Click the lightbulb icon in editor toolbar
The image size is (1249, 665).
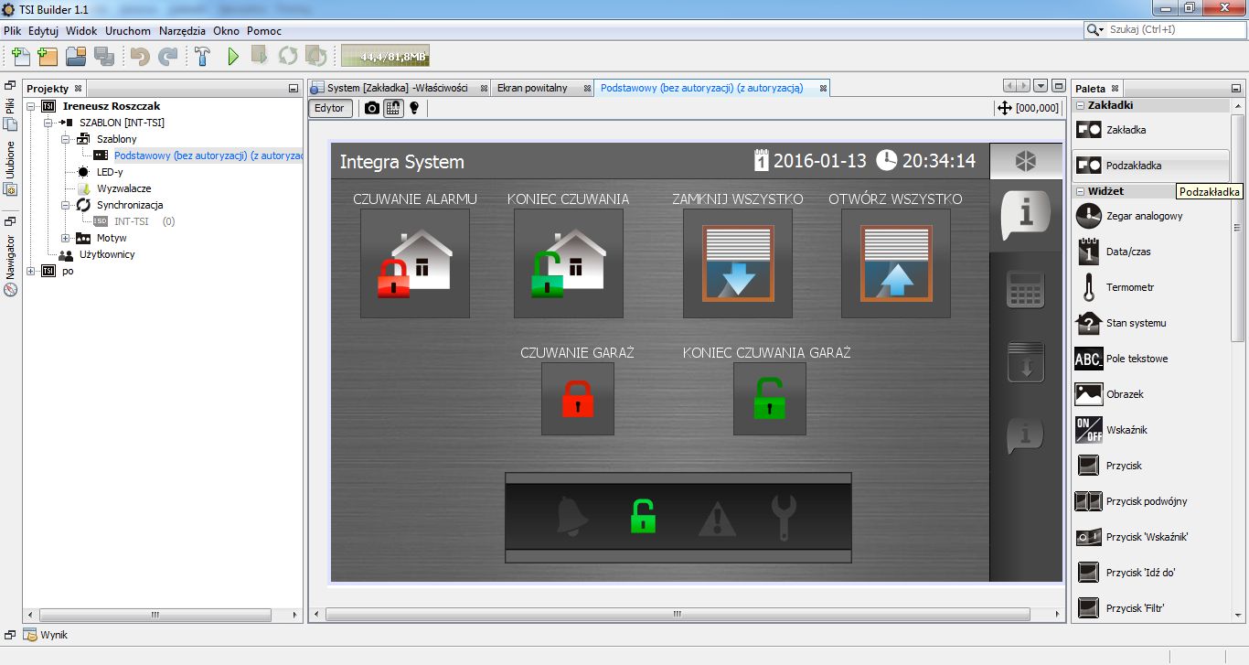pyautogui.click(x=413, y=108)
